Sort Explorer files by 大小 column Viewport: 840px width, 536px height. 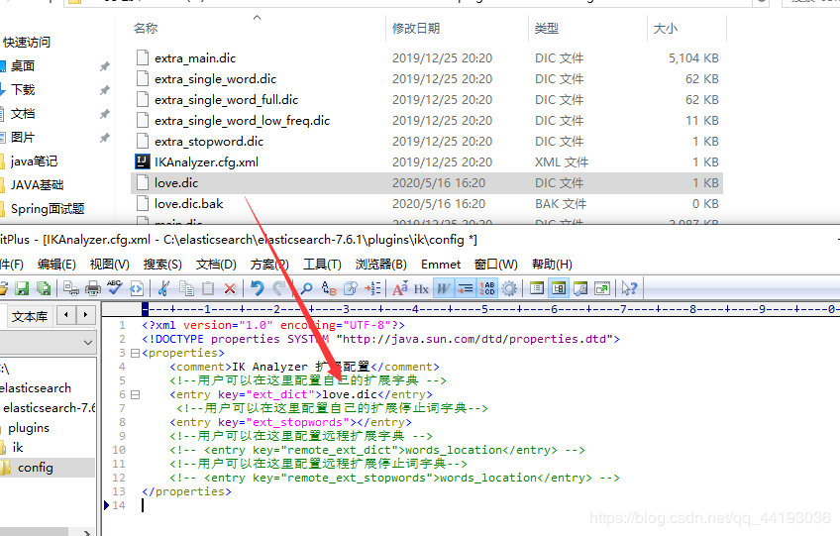click(666, 29)
